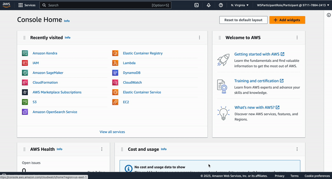Viewport: 332px width, 179px height.
Task: Click Reset to default layout
Action: (243, 20)
